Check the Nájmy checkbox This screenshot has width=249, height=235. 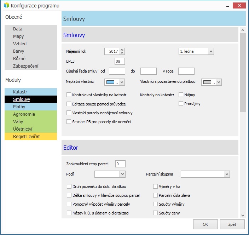tap(181, 95)
